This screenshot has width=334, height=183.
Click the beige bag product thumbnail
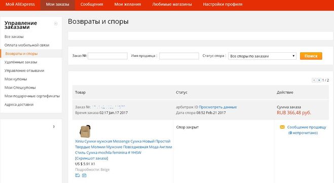85,131
